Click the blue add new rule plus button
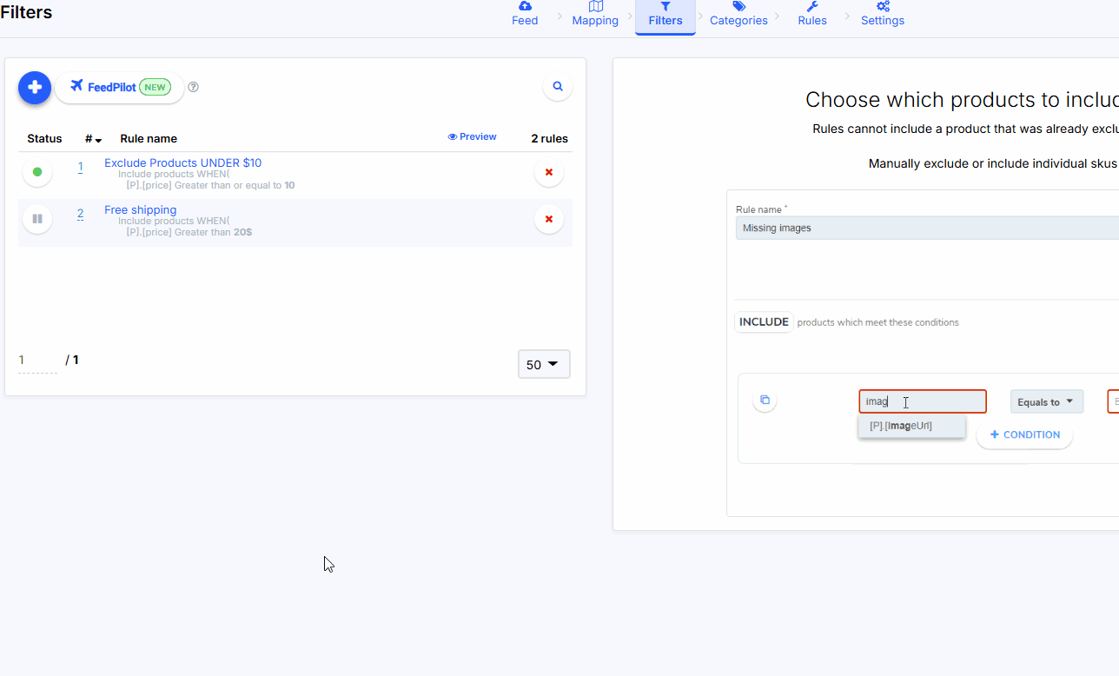The height and width of the screenshot is (676, 1119). click(35, 88)
